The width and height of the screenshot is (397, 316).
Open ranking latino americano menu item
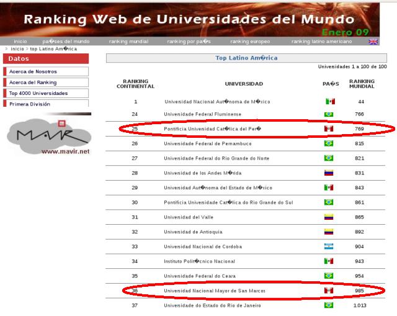[x=321, y=42]
